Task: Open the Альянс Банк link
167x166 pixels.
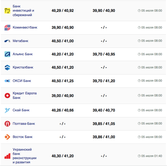Action: pyautogui.click(x=23, y=54)
